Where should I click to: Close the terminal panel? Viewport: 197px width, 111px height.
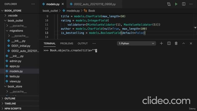[191, 43]
